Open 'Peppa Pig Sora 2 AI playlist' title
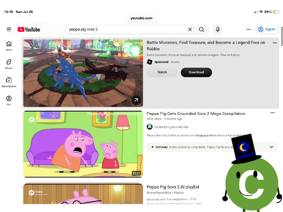This screenshot has width=283, height=212. (x=173, y=187)
